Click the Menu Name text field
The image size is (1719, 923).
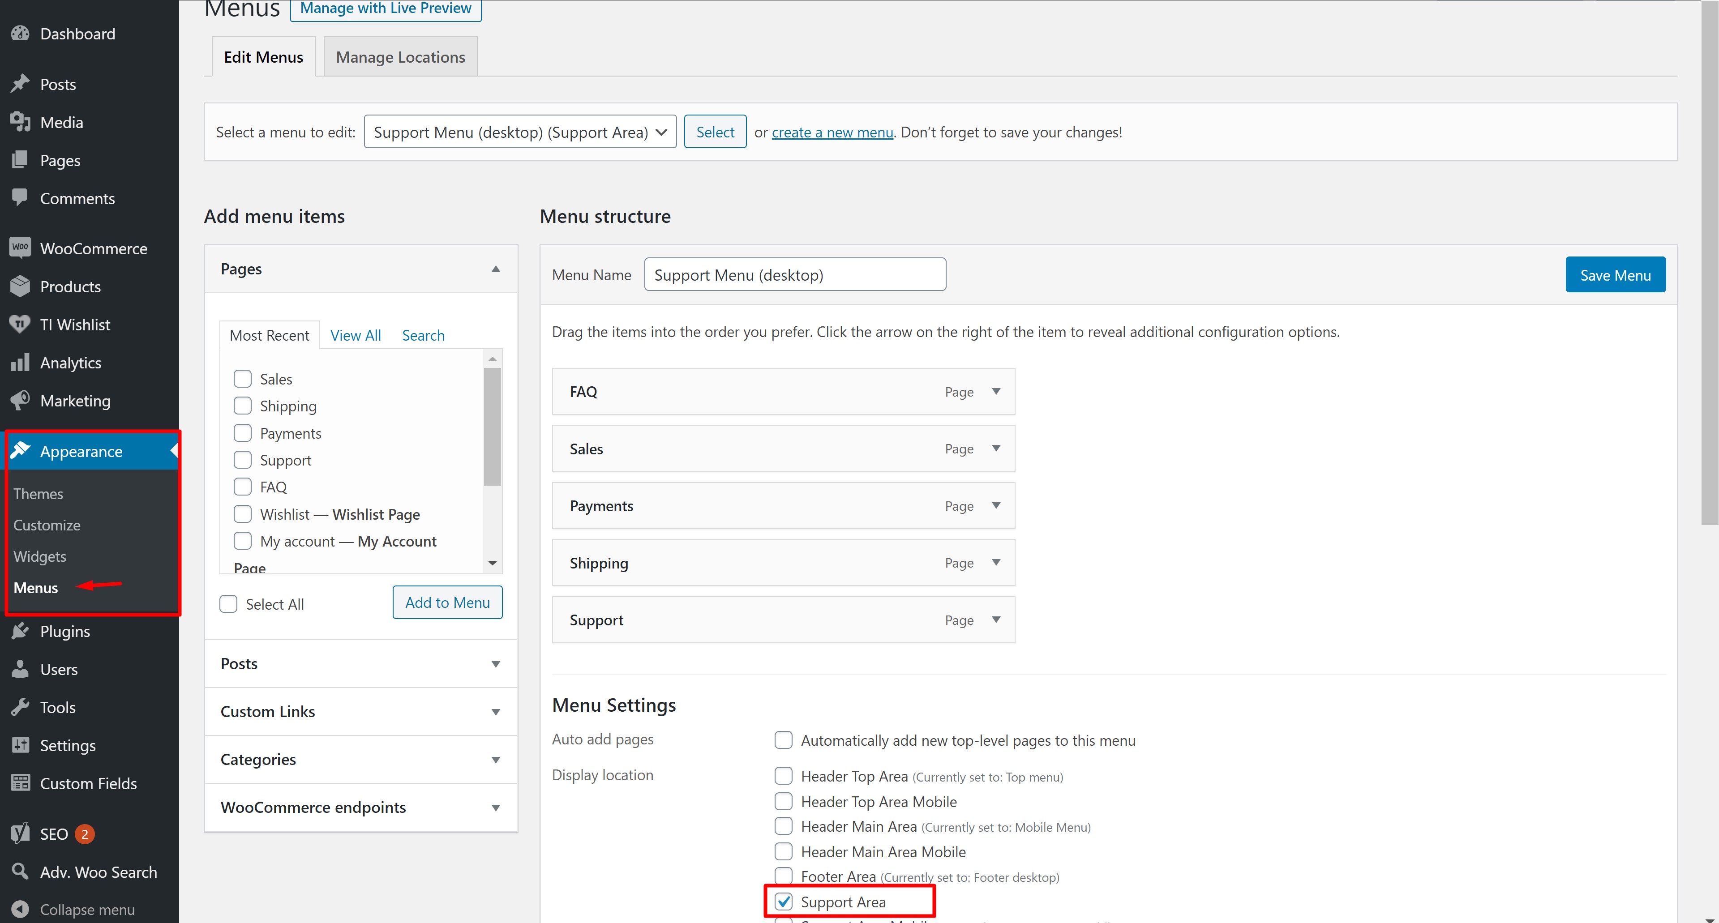[794, 275]
